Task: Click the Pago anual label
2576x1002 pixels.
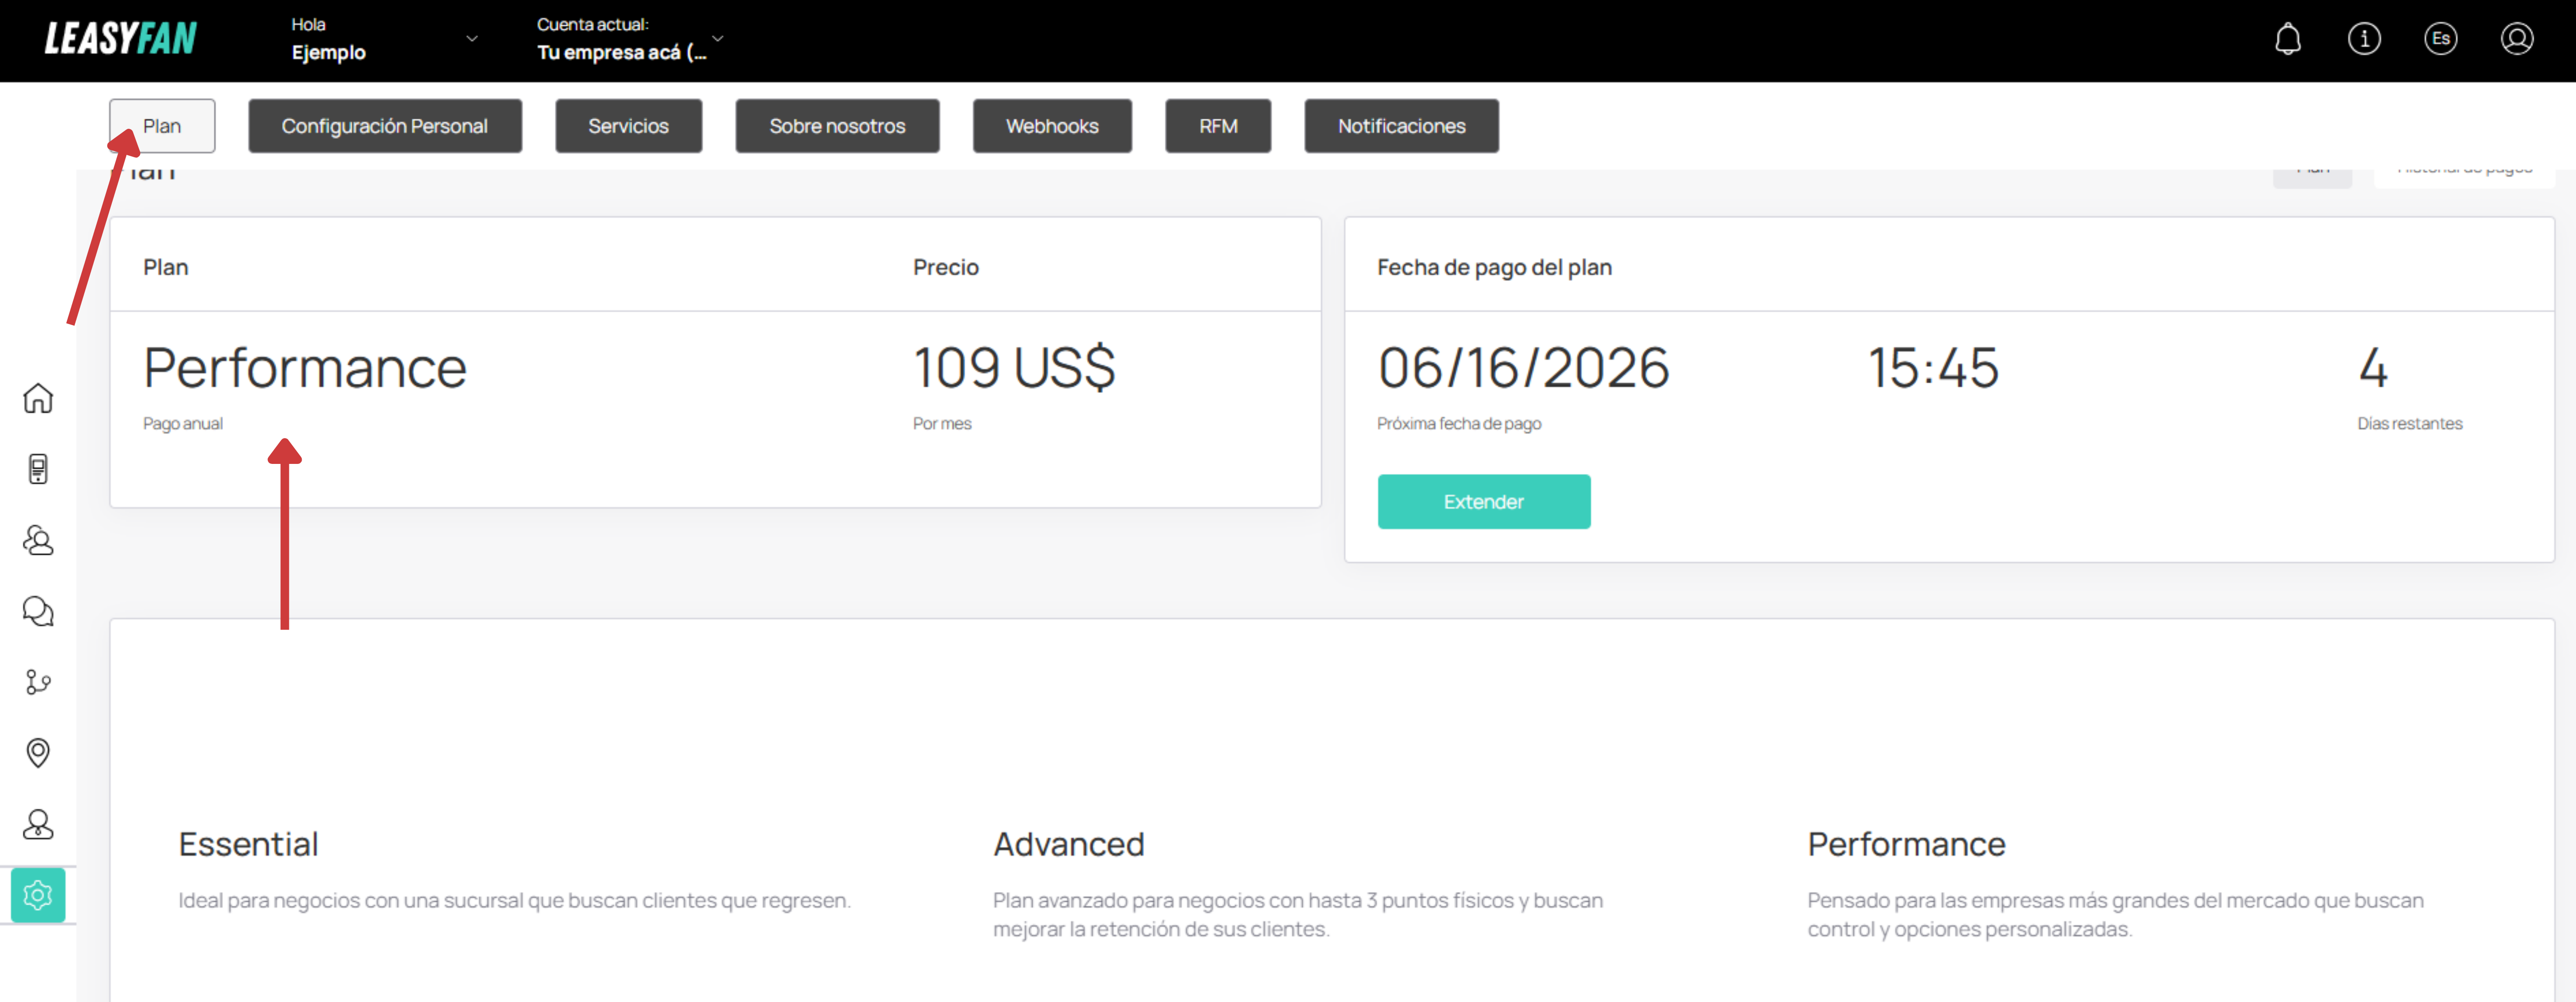Action: [183, 424]
